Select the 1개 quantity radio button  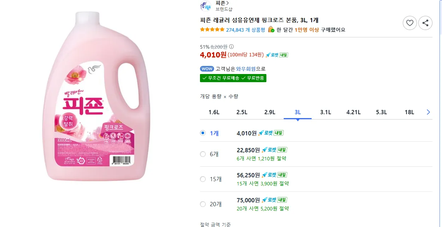(x=203, y=133)
